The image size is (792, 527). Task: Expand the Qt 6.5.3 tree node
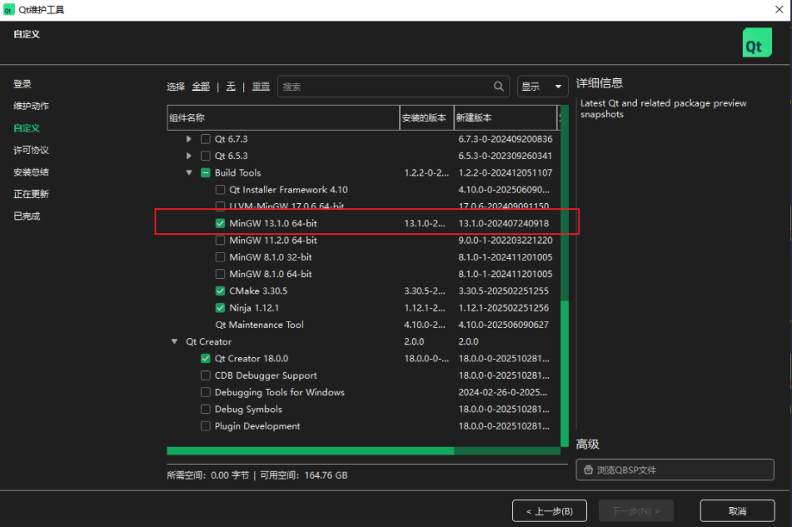pyautogui.click(x=188, y=156)
